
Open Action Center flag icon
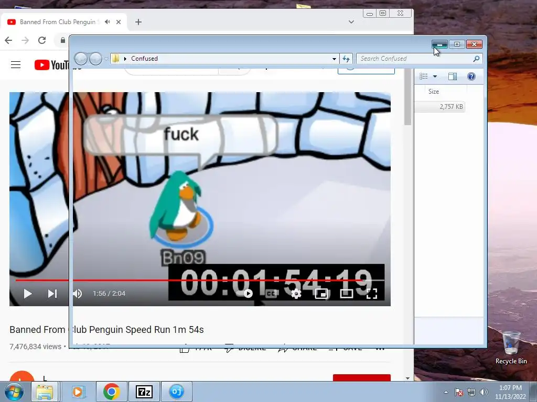coord(459,392)
